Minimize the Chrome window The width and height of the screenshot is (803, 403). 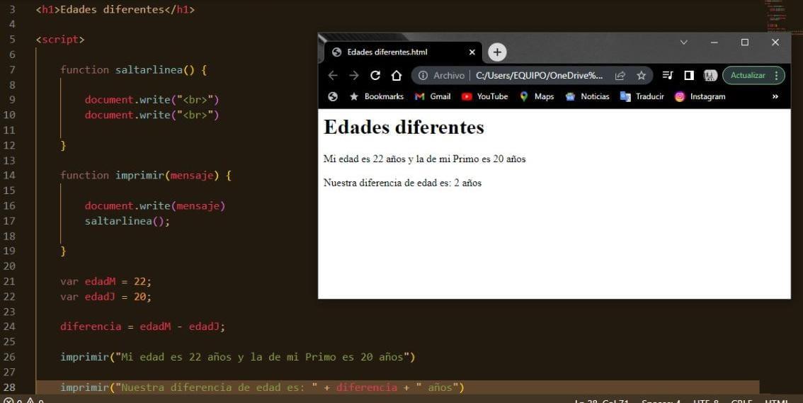click(714, 42)
